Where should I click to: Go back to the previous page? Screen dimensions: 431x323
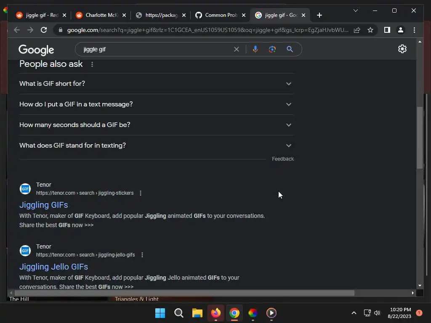[17, 30]
